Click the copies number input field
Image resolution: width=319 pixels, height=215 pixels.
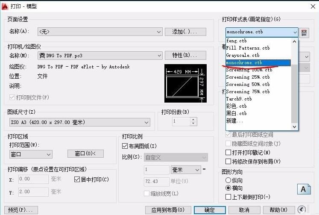[x=181, y=121]
